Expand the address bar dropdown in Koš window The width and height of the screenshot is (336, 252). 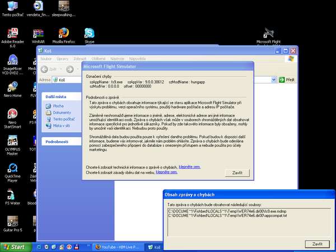pos(274,80)
